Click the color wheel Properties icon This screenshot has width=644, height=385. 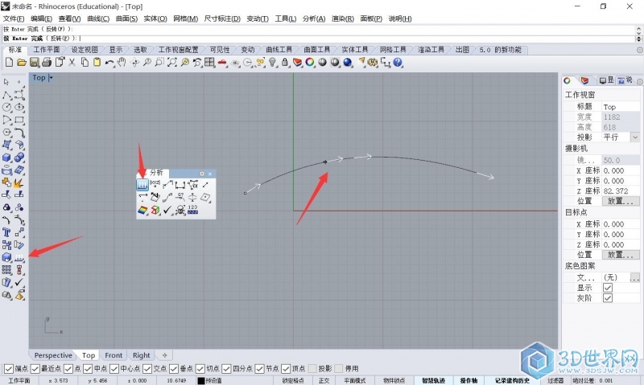(310, 63)
